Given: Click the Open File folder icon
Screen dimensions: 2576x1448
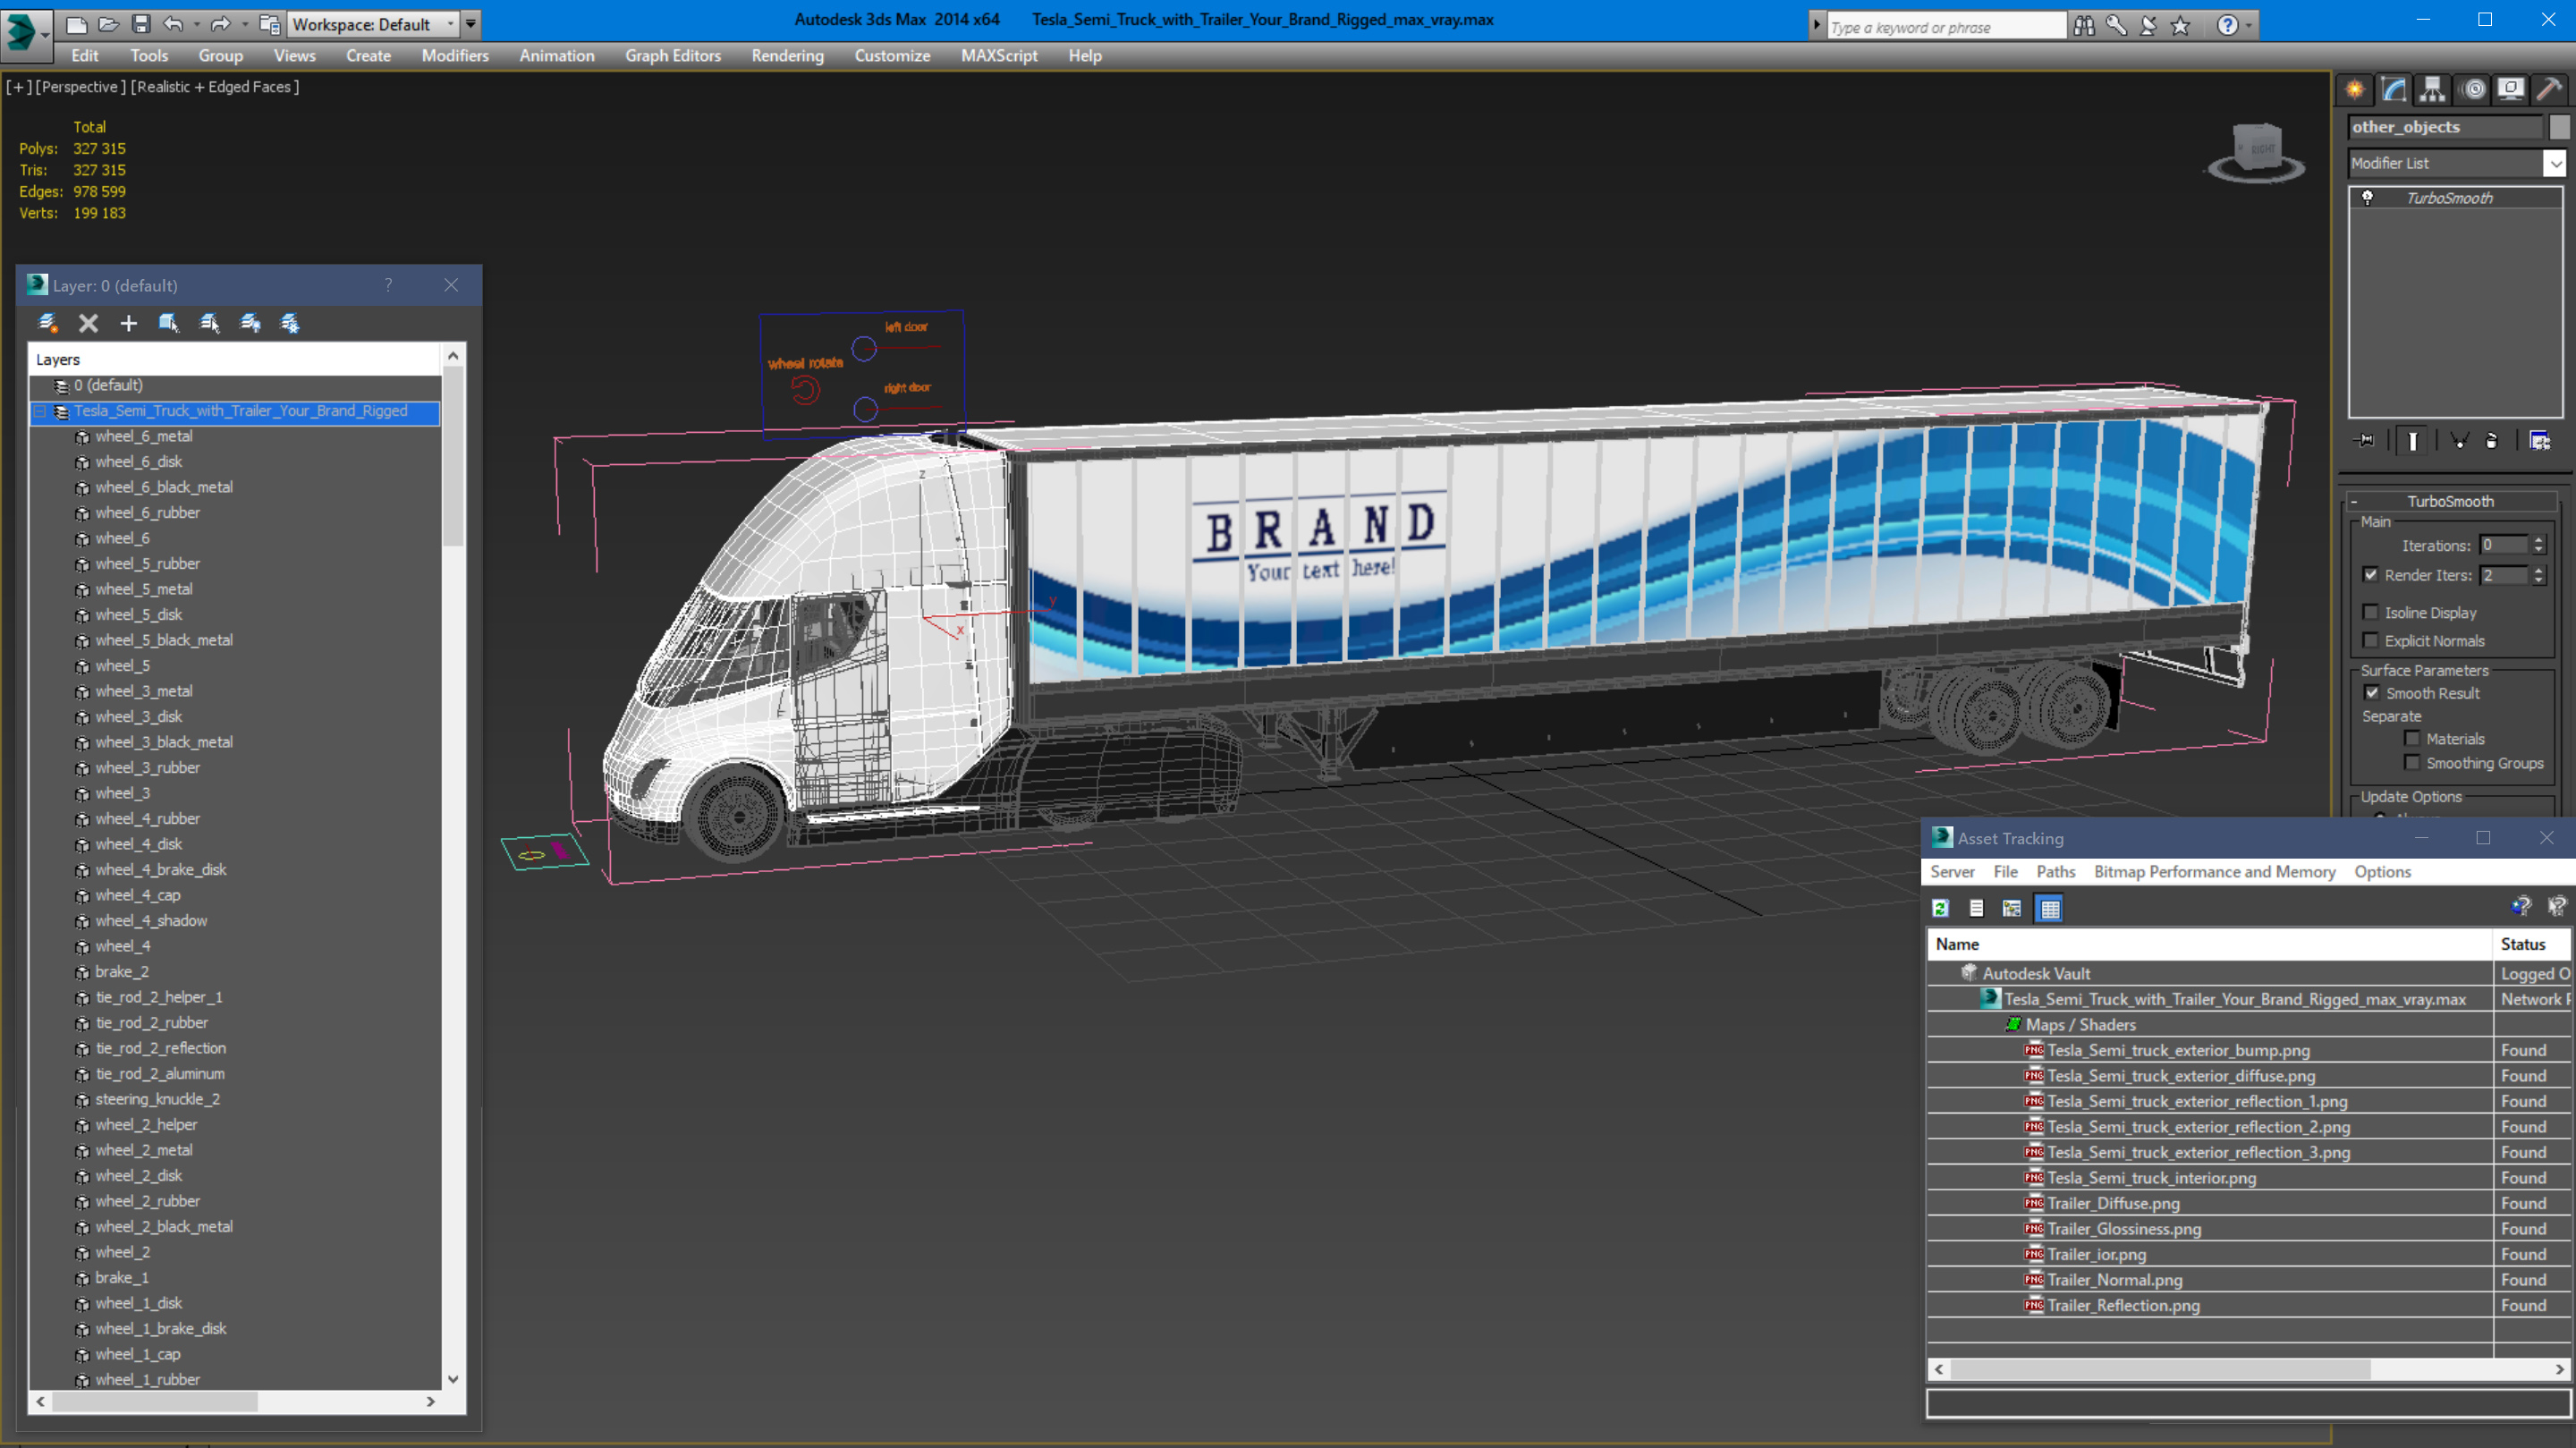Looking at the screenshot, I should (x=109, y=23).
